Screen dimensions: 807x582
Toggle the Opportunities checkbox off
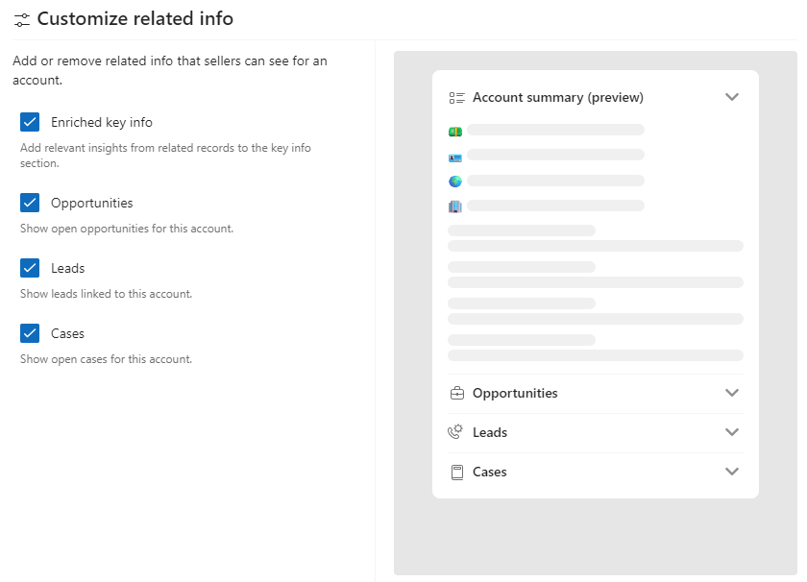(x=30, y=203)
